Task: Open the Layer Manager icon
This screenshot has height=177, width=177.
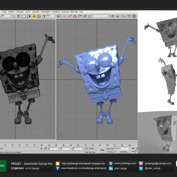Action: (x=124, y=16)
